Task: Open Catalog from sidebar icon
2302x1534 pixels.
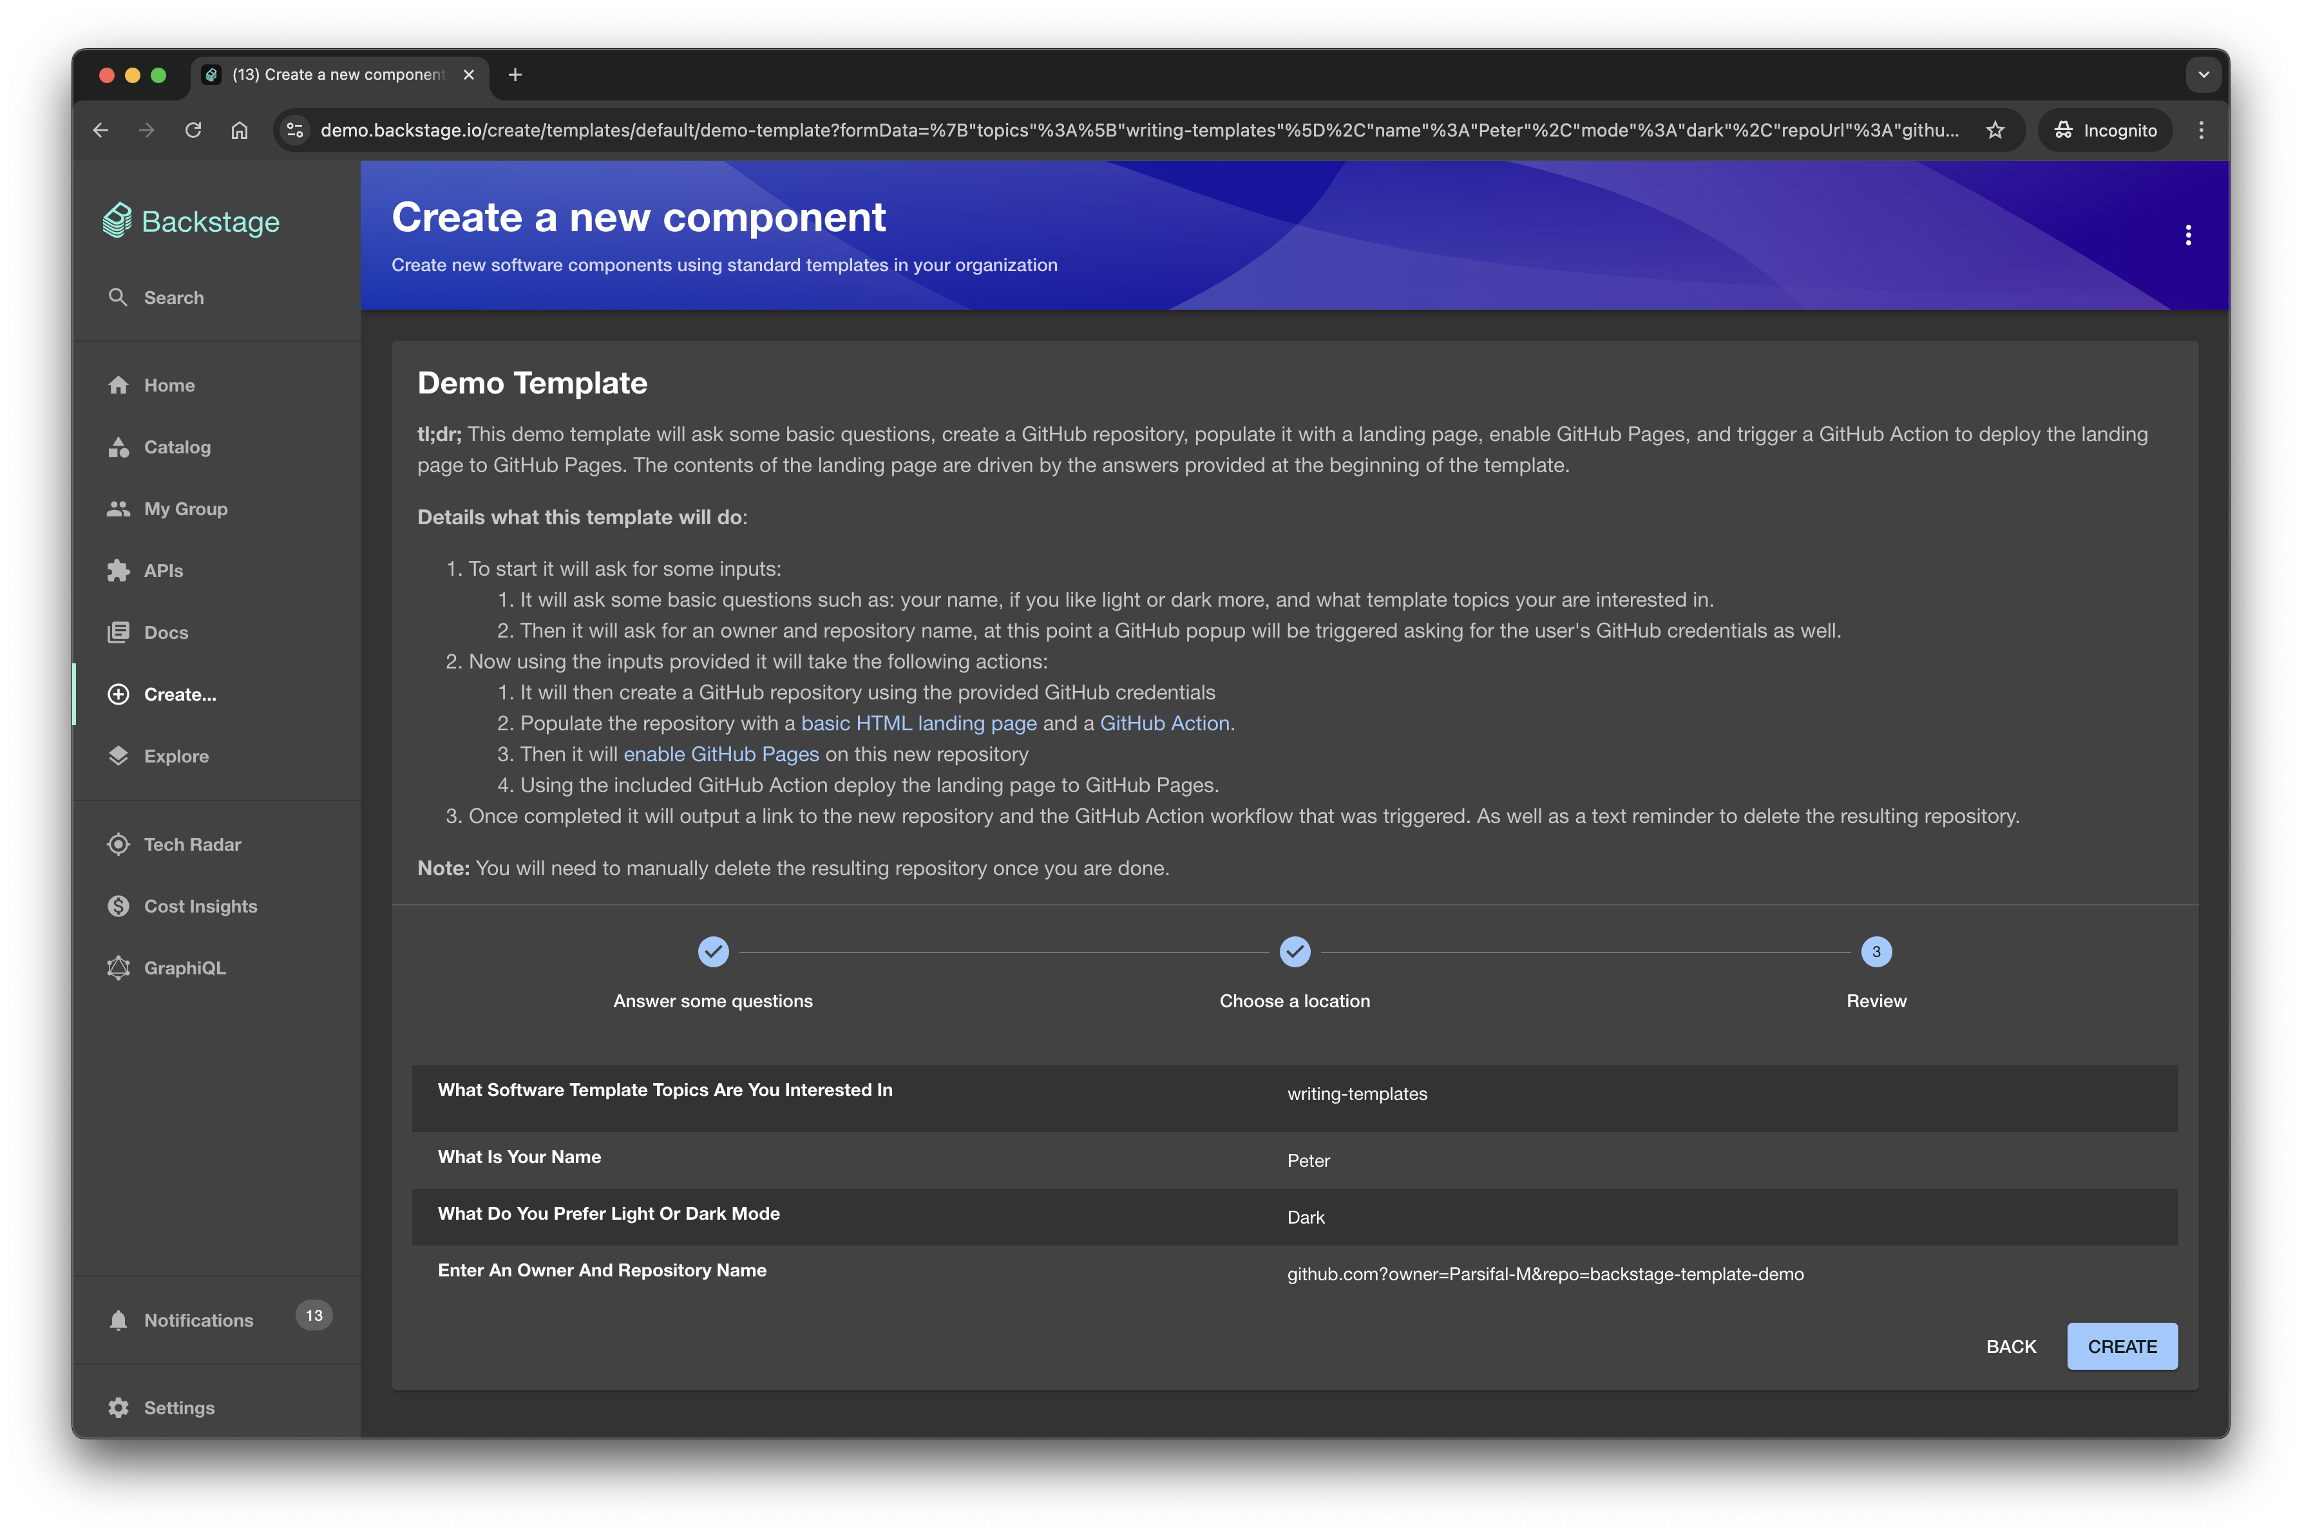Action: coord(119,447)
